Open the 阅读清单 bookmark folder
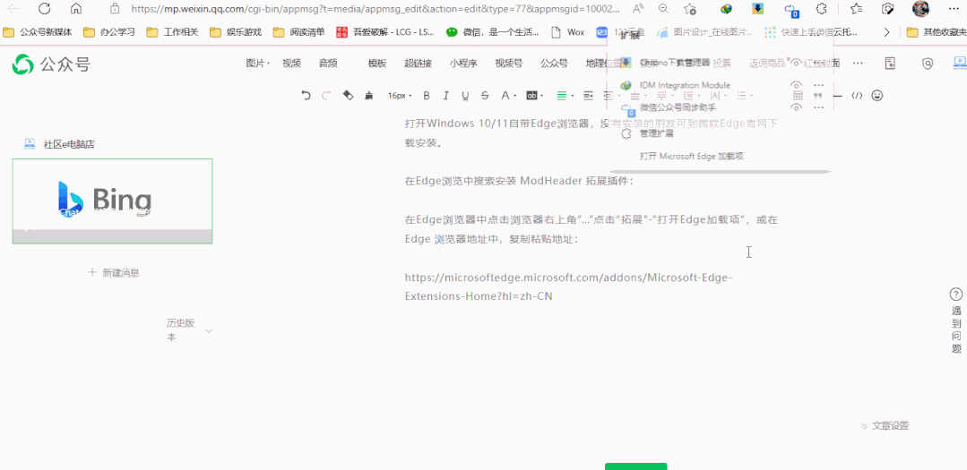Viewport: 967px width, 470px height. pos(299,32)
